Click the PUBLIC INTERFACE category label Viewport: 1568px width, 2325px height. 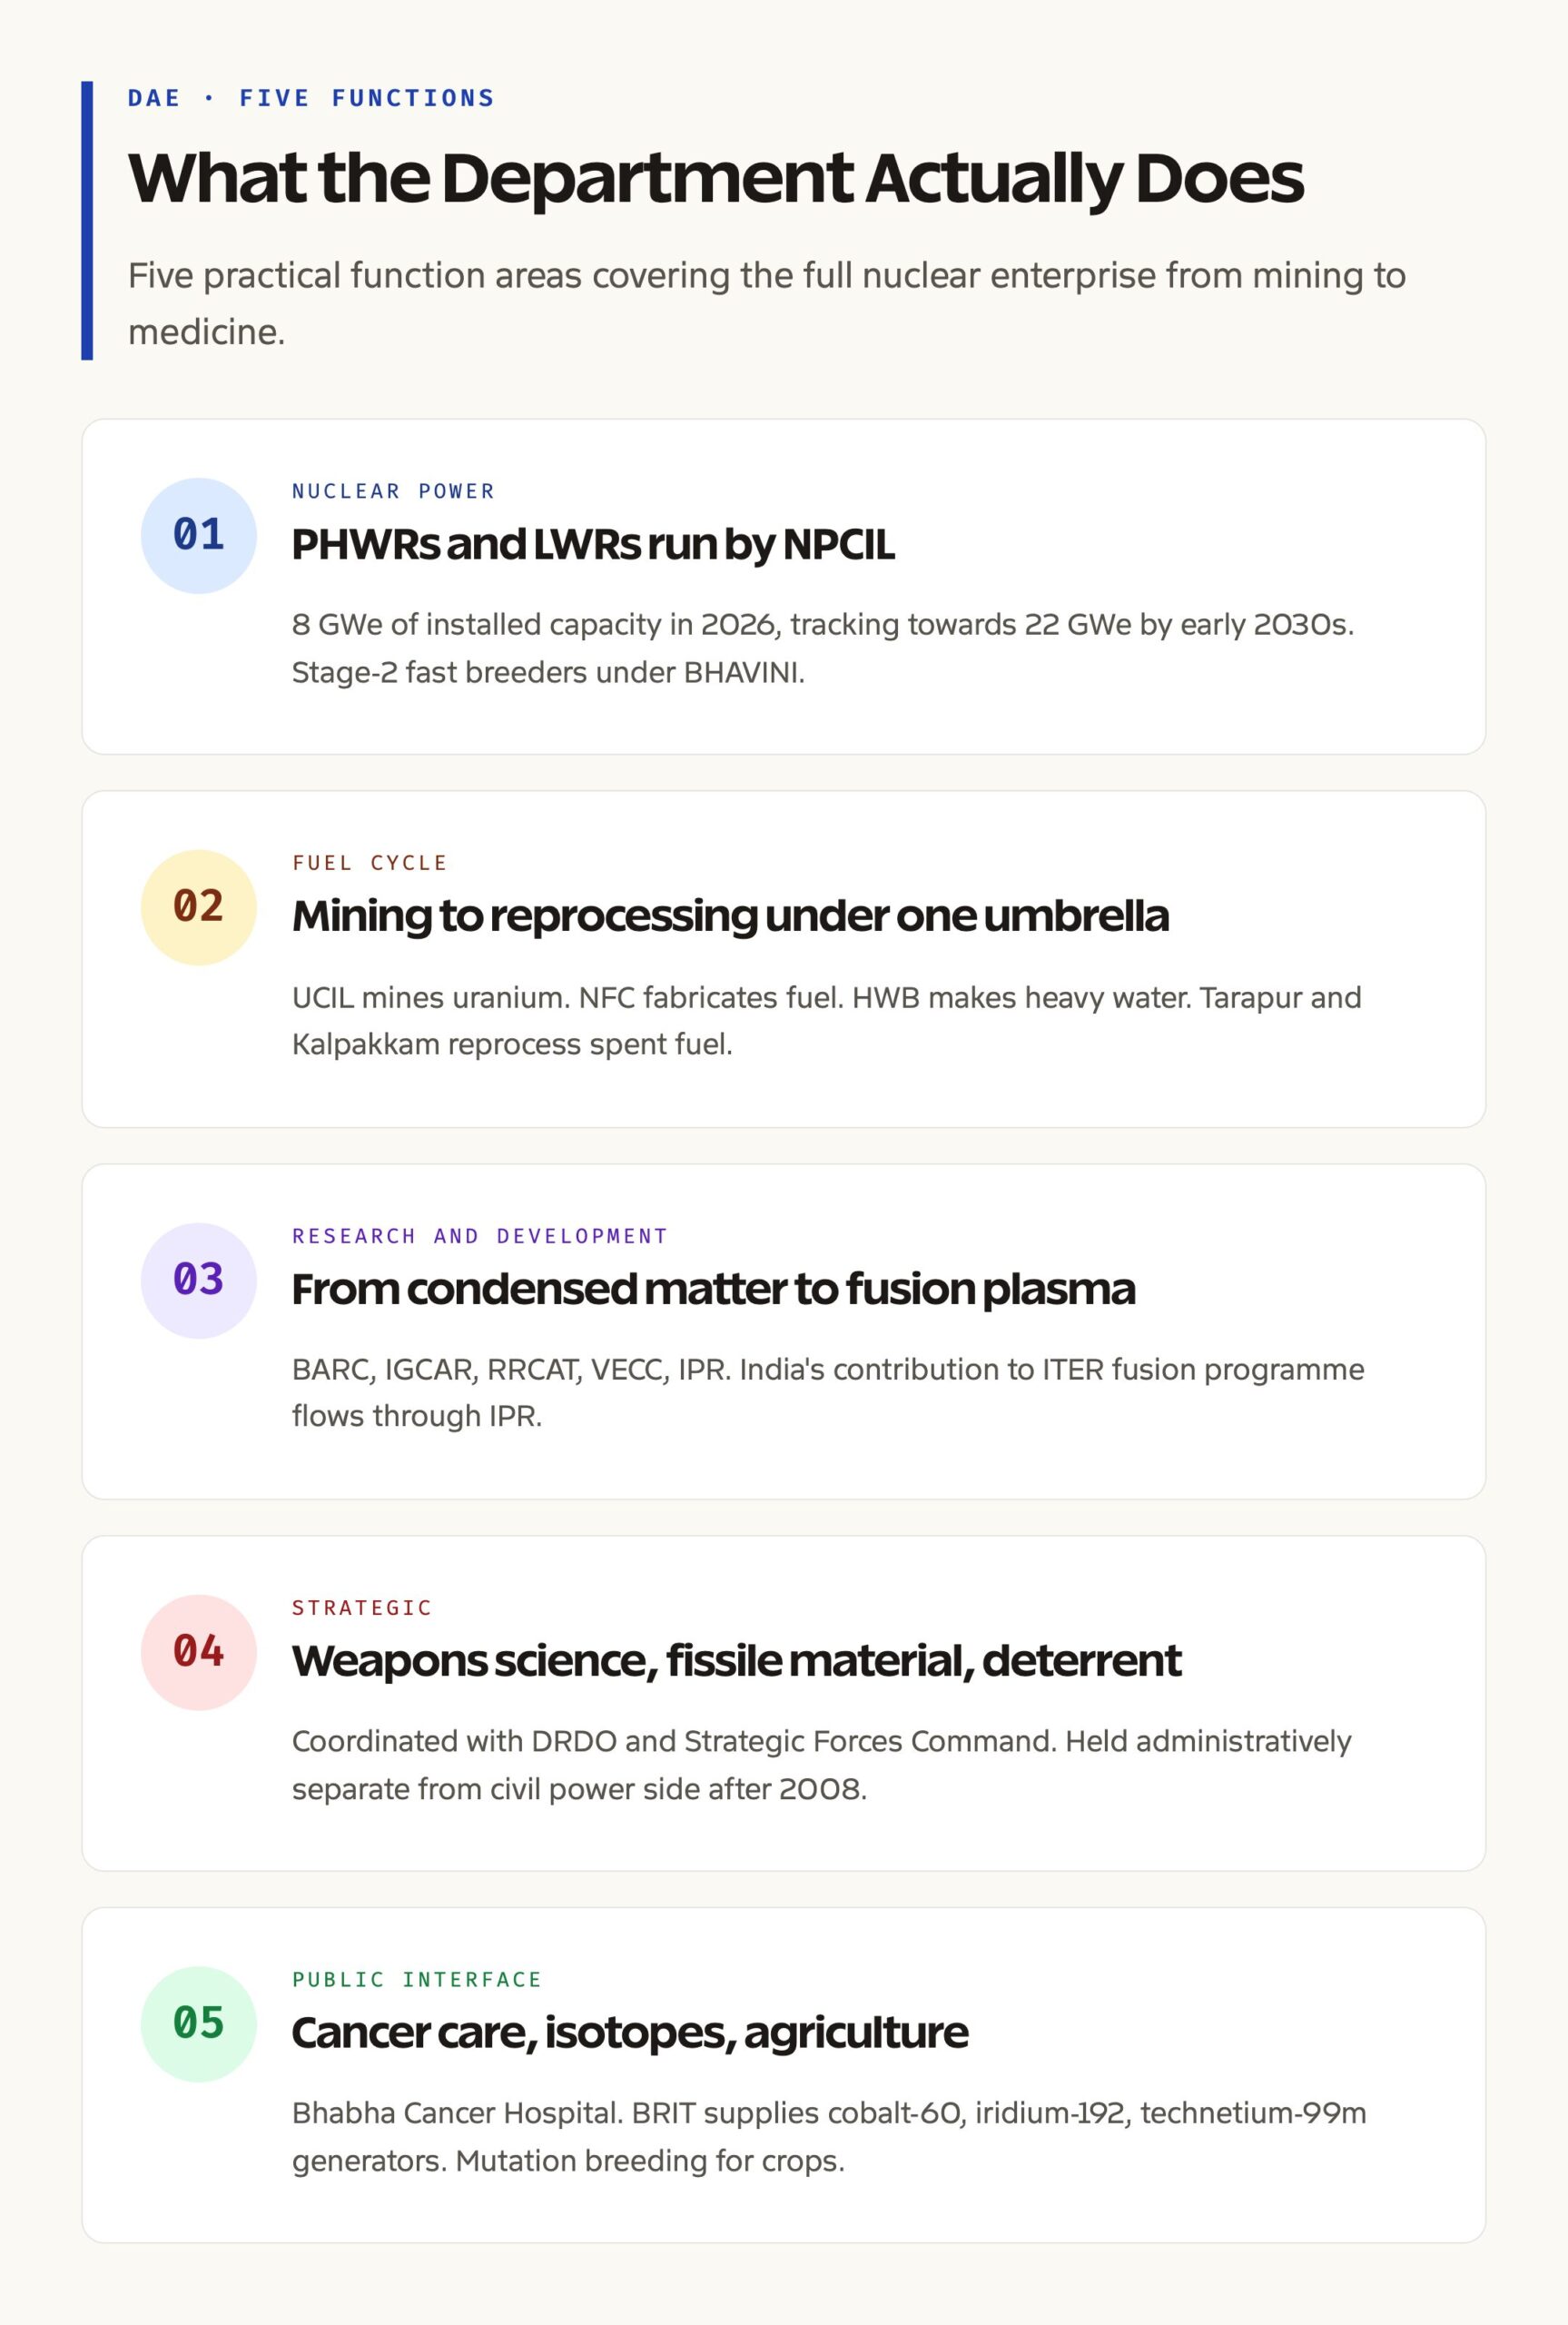click(x=417, y=1980)
